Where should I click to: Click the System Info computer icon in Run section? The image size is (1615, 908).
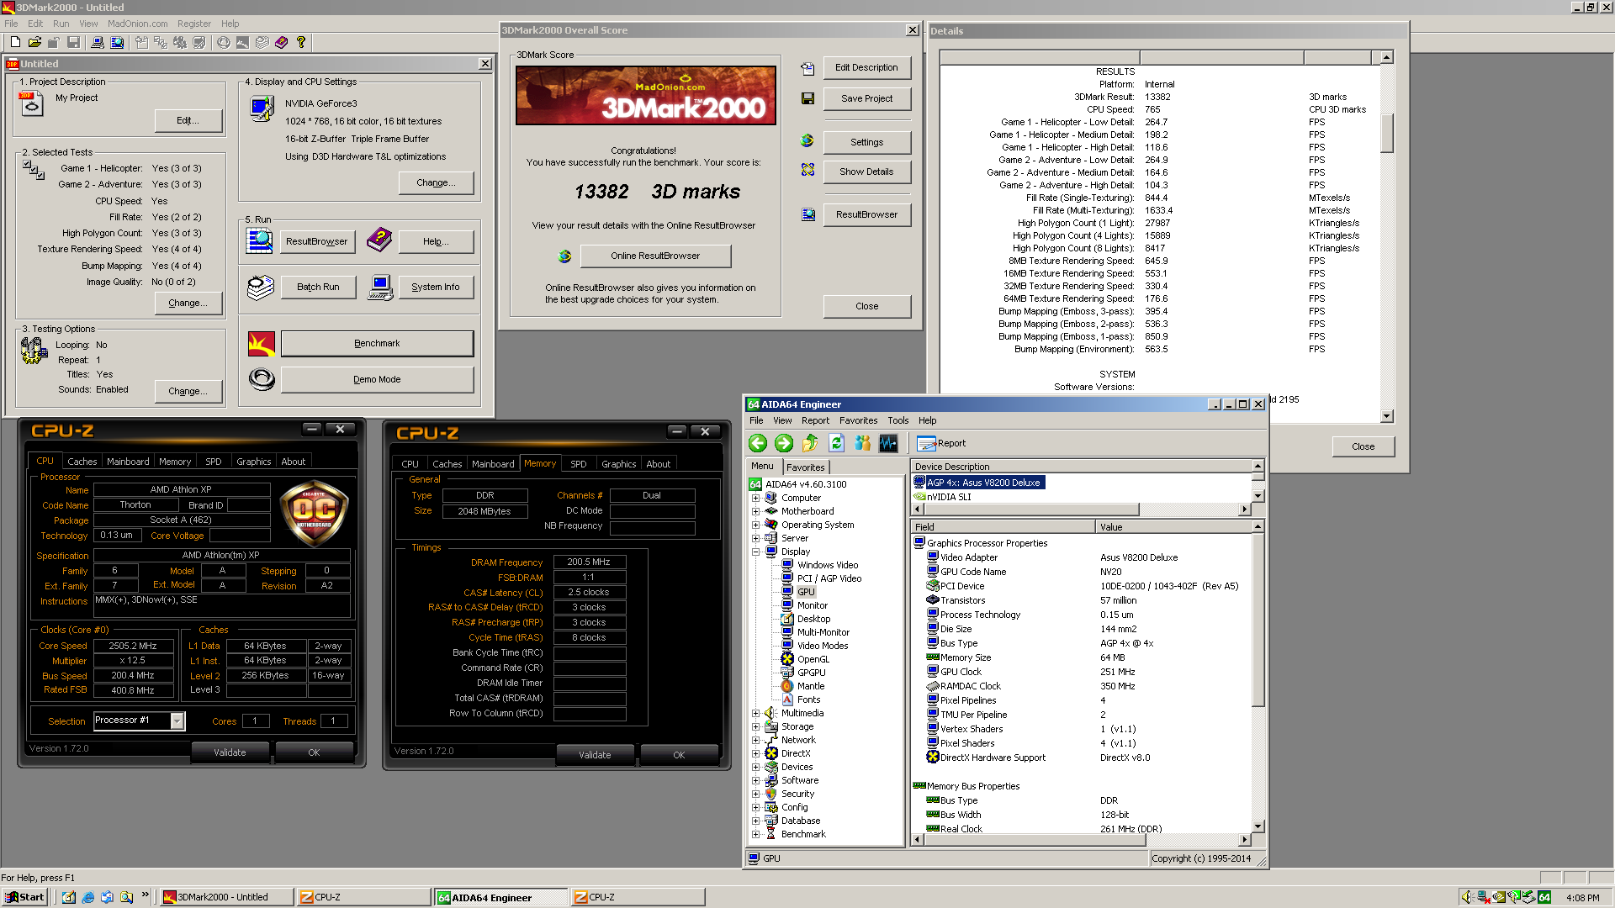(380, 288)
